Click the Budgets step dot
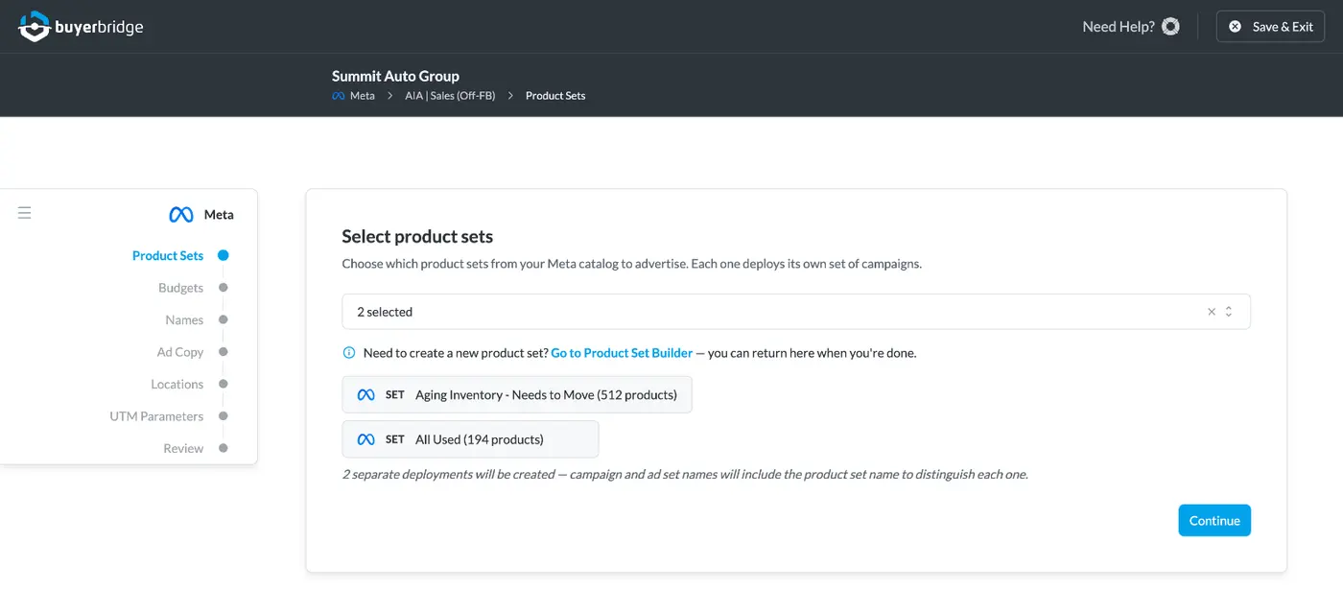 point(224,288)
